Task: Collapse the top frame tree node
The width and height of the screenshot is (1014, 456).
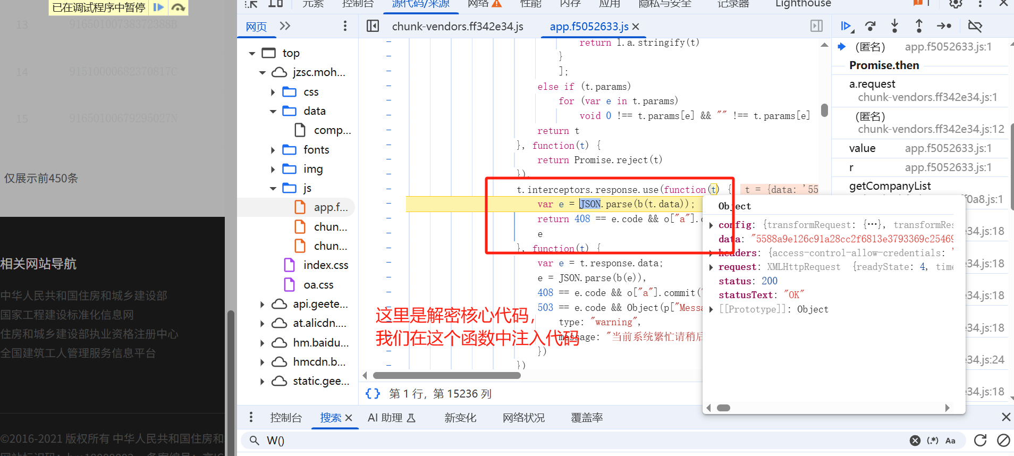Action: 252,54
